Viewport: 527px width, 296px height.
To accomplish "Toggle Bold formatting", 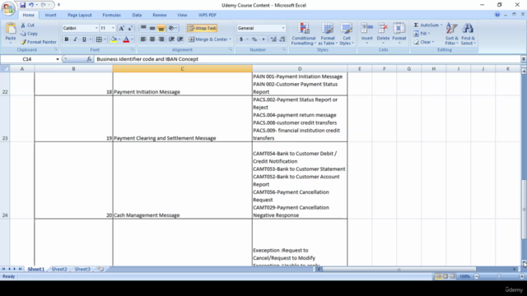I will point(67,39).
